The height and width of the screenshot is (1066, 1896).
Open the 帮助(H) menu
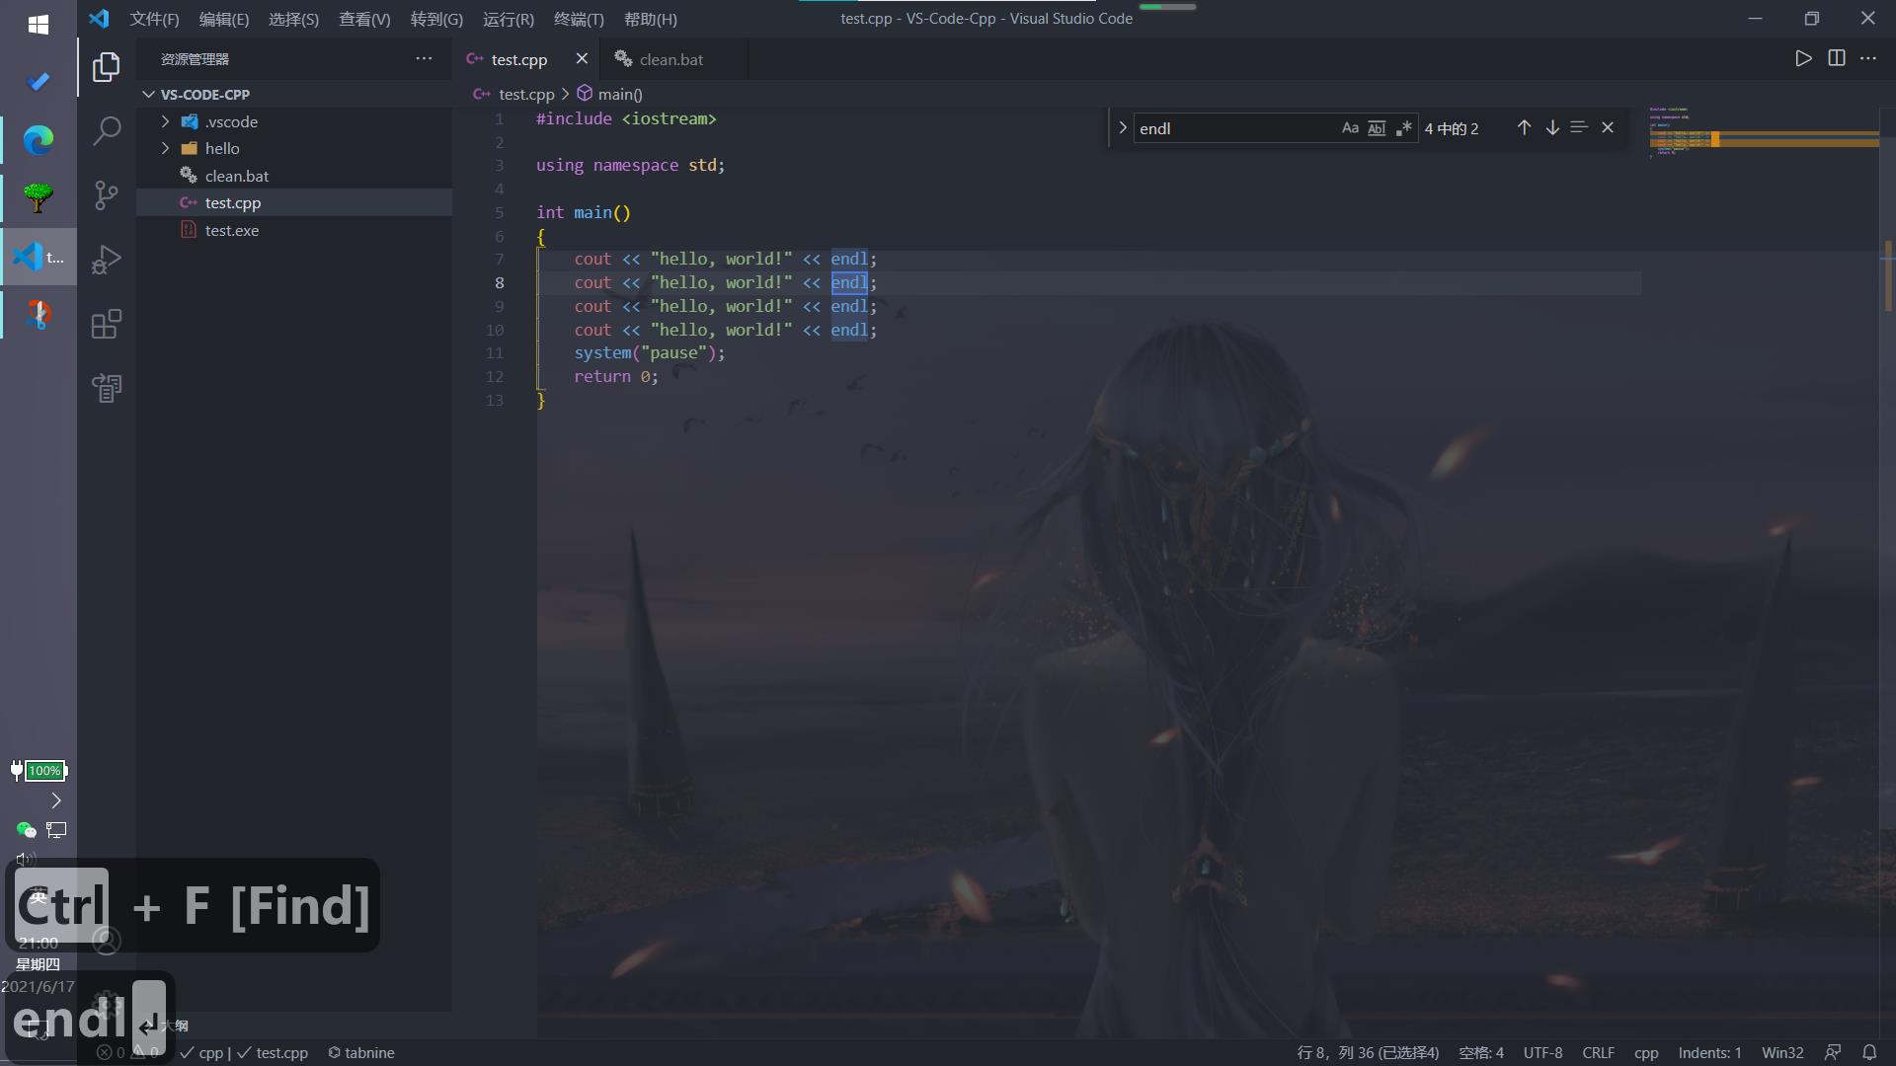pos(651,19)
